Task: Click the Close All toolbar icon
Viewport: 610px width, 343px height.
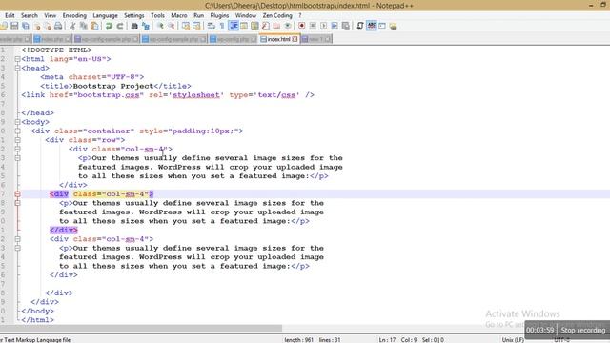Action: point(48,26)
